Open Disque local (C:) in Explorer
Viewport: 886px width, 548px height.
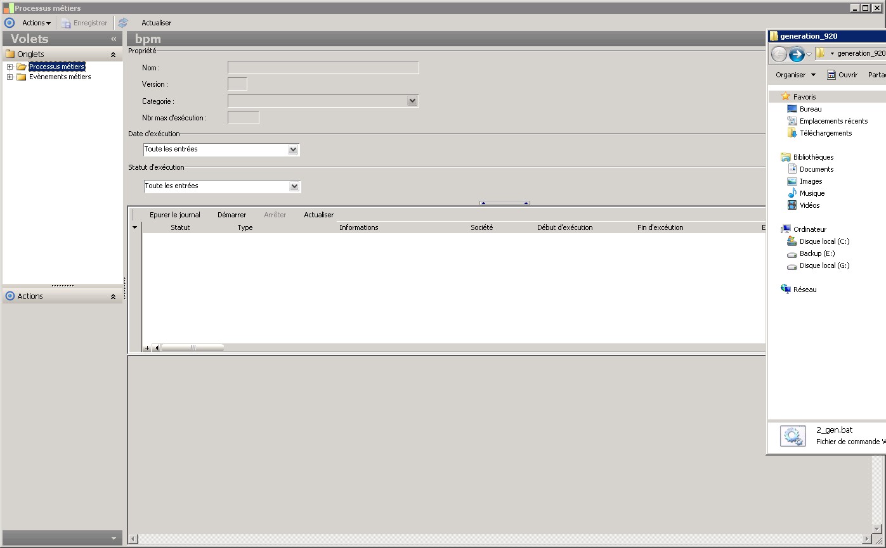(824, 241)
